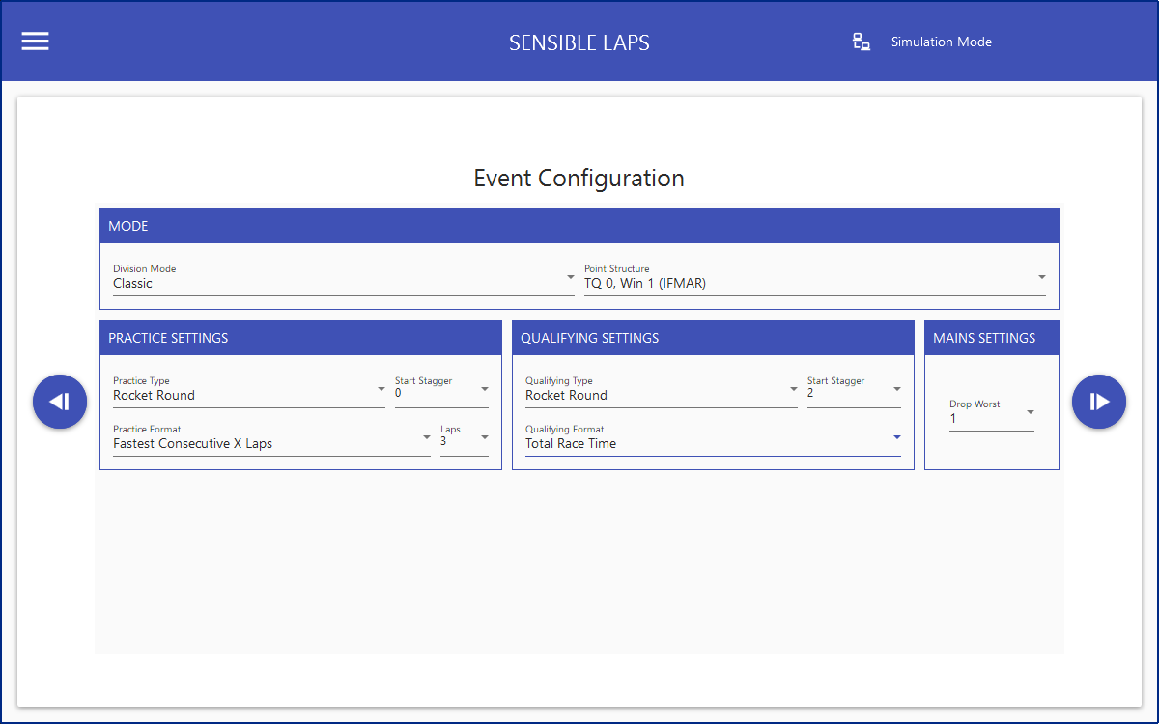Click the MODE section header
1159x724 pixels.
[x=579, y=226]
